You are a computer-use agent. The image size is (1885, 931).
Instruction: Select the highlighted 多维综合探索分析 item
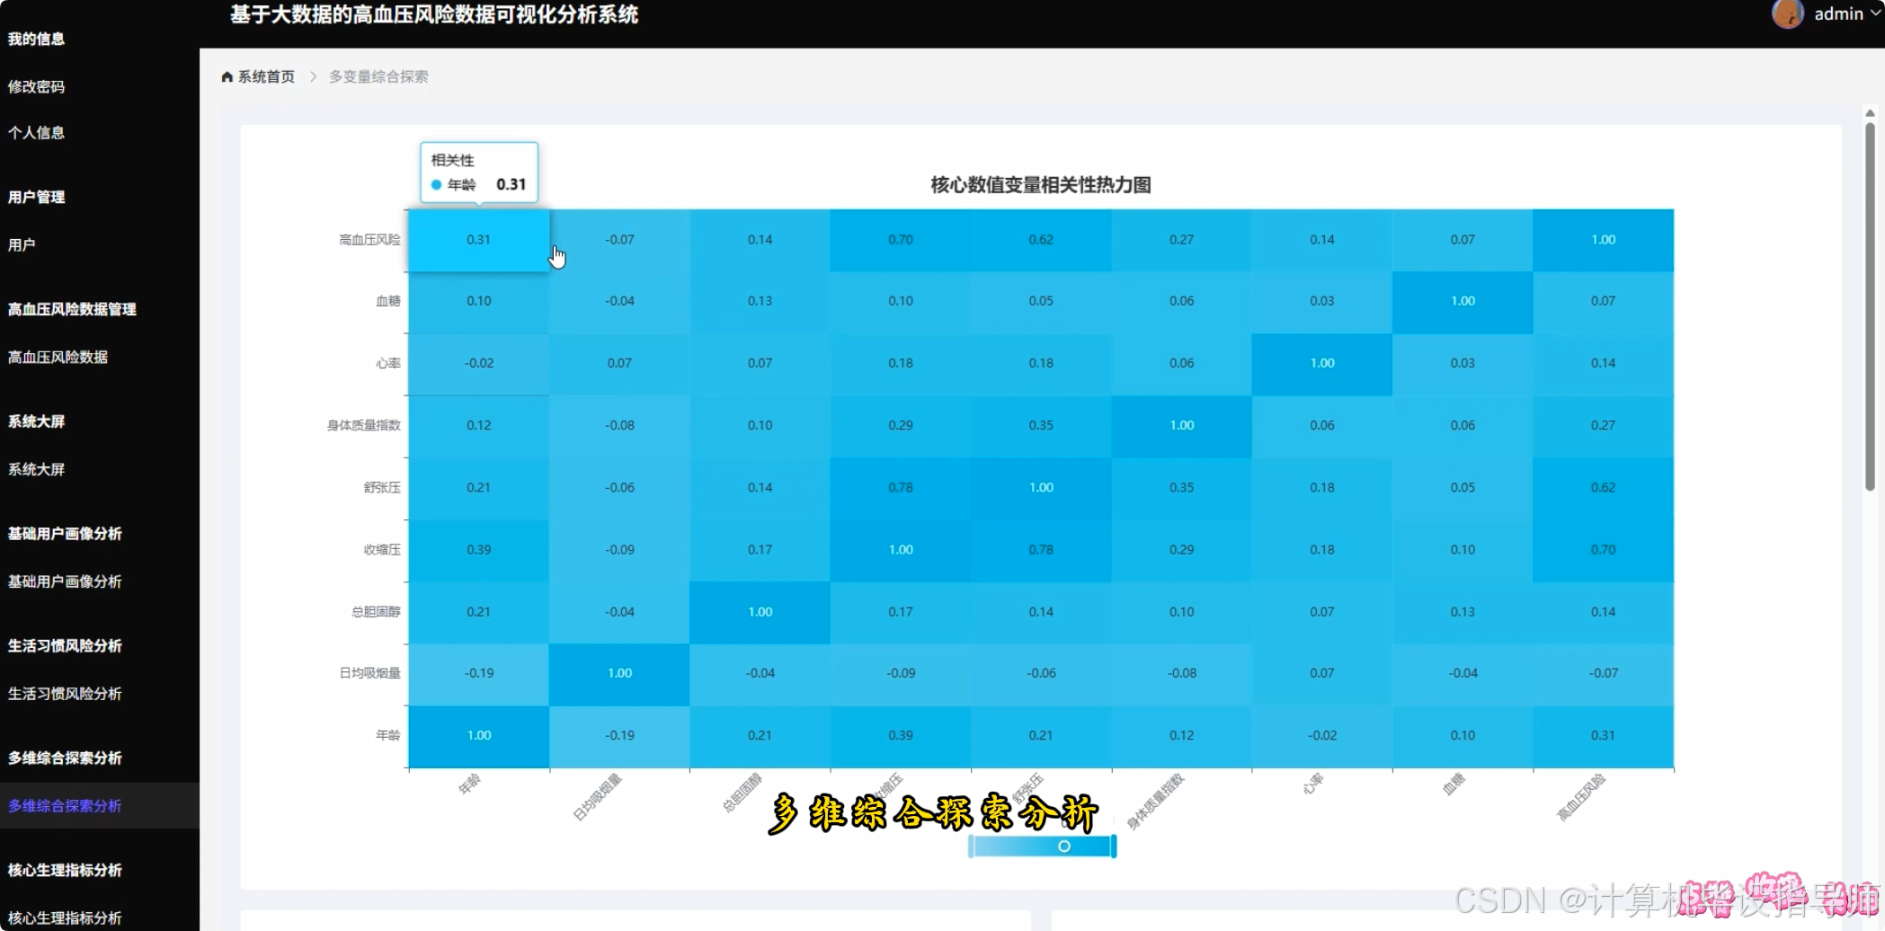[x=63, y=805]
